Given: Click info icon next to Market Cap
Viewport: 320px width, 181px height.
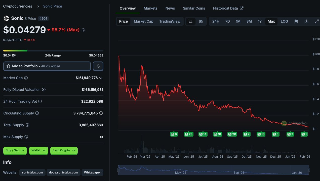Looking at the screenshot, I should pyautogui.click(x=26, y=78).
